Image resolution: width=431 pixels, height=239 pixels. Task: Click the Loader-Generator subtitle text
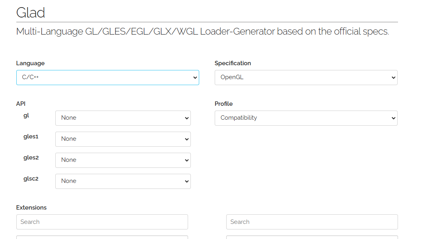pyautogui.click(x=202, y=31)
